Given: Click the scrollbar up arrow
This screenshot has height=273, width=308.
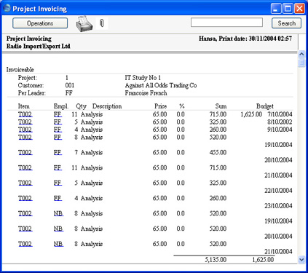Looking at the screenshot, I should 301,54.
